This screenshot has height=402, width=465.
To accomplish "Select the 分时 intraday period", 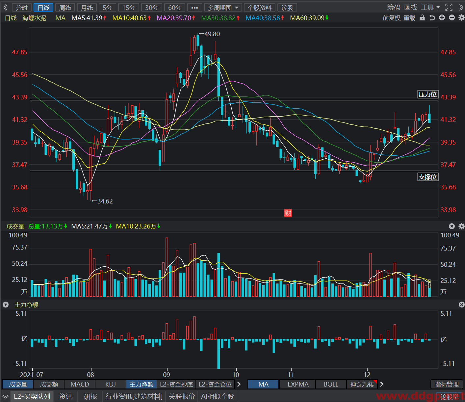I will point(22,7).
